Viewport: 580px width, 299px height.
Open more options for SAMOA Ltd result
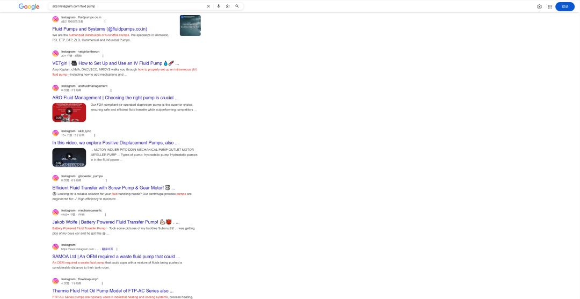(x=117, y=249)
